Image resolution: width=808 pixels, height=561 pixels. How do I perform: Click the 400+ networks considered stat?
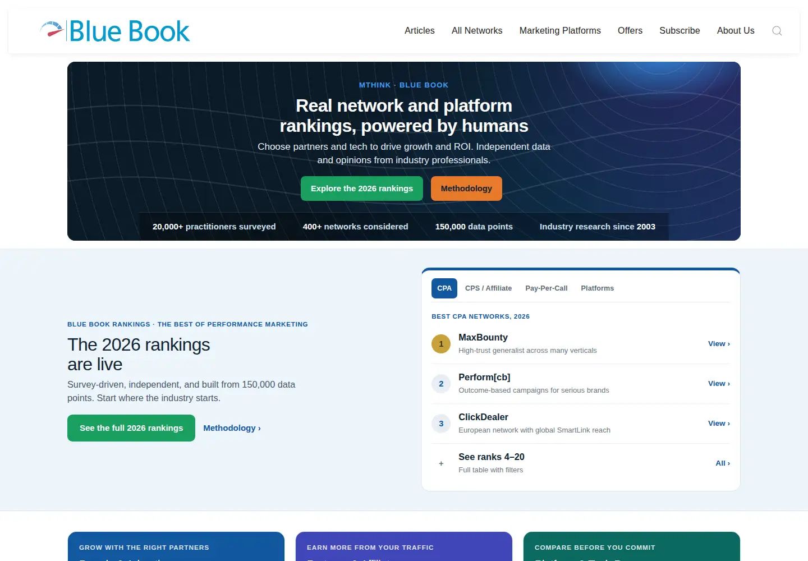[x=356, y=227]
